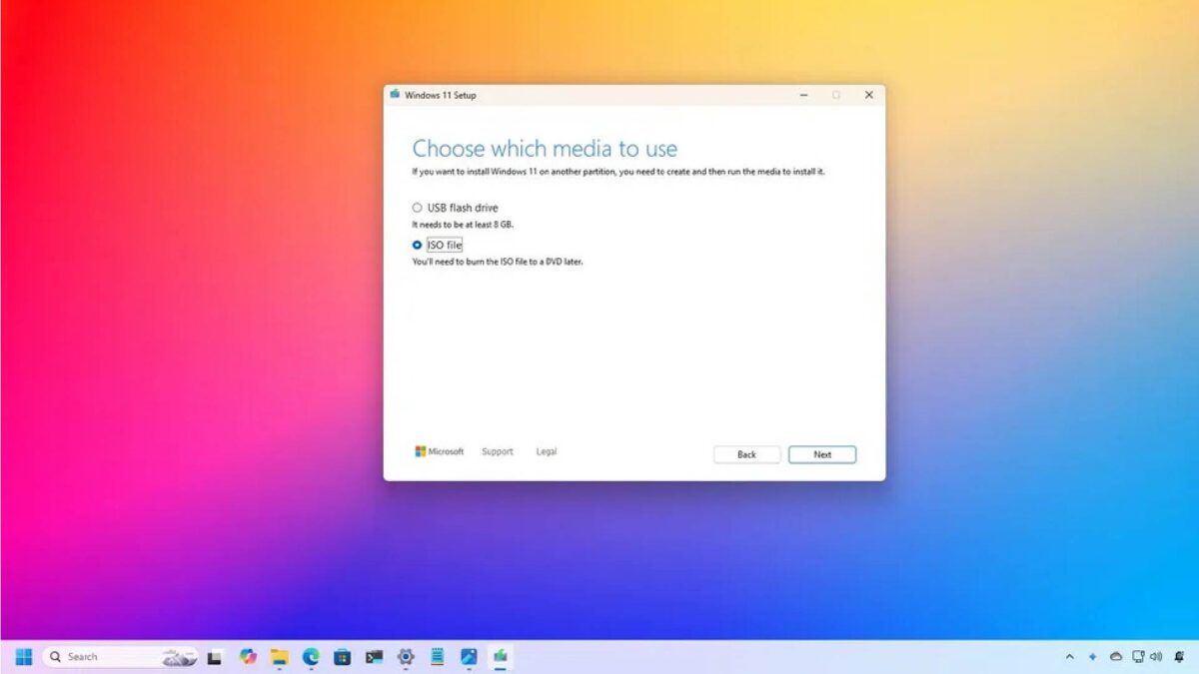
Task: Open OneDrive from the system tray
Action: (1116, 657)
